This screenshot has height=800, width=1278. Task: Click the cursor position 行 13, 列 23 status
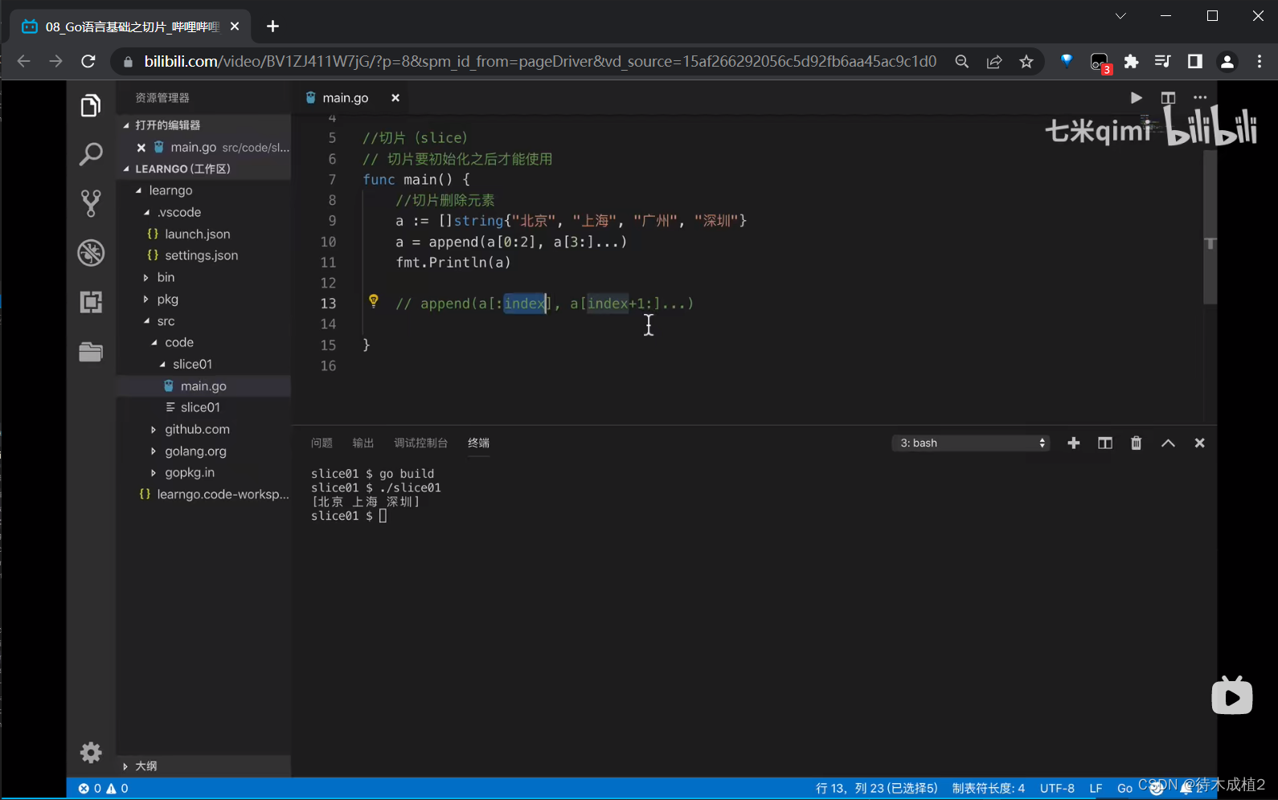tap(876, 789)
